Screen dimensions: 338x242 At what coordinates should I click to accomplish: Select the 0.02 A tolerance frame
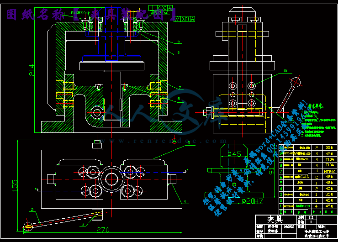[161, 8]
